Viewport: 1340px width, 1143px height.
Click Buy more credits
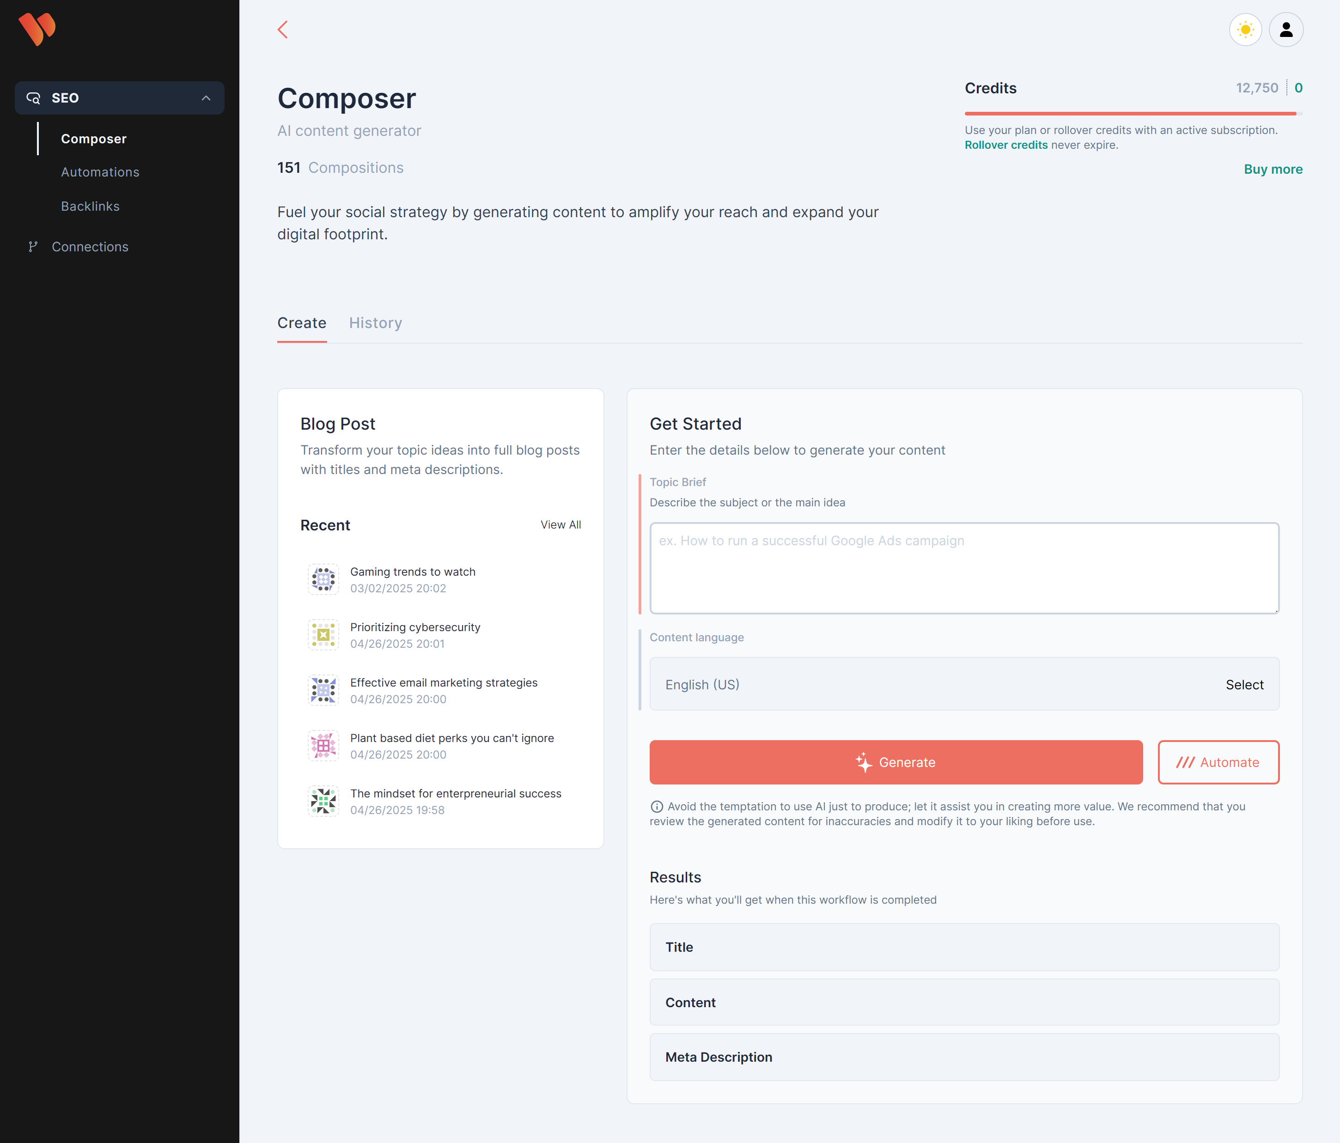(1273, 169)
